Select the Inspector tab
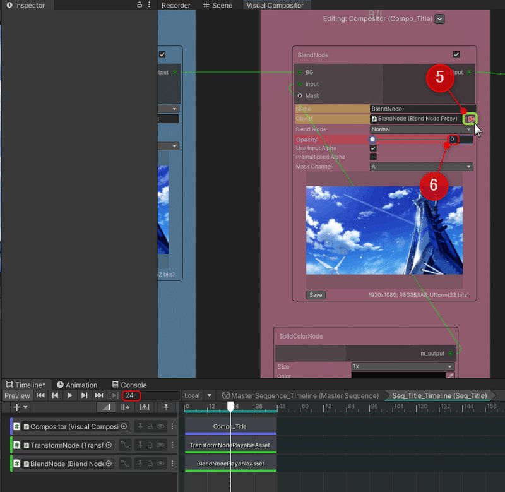The height and width of the screenshot is (492, 505). tap(26, 5)
